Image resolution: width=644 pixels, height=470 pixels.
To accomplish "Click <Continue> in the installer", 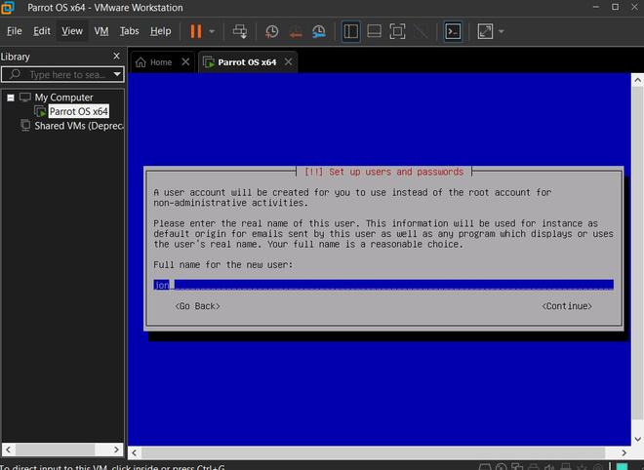I will (x=567, y=306).
